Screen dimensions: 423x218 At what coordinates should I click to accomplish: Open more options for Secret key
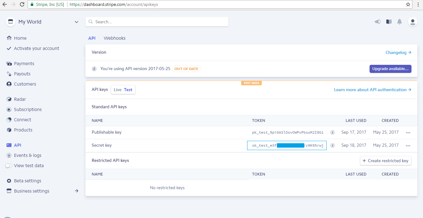(x=408, y=145)
